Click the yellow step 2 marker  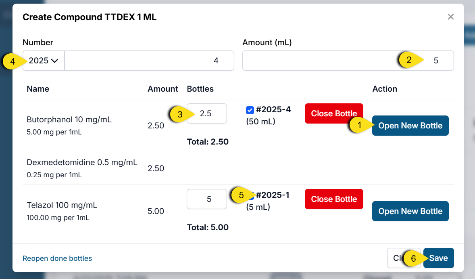pos(409,60)
